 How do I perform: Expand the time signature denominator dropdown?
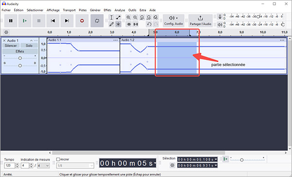tap(43, 165)
